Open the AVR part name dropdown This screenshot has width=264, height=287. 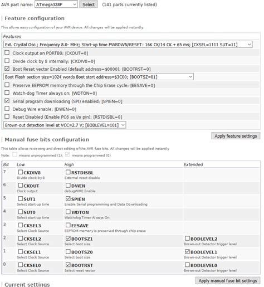pos(56,4)
